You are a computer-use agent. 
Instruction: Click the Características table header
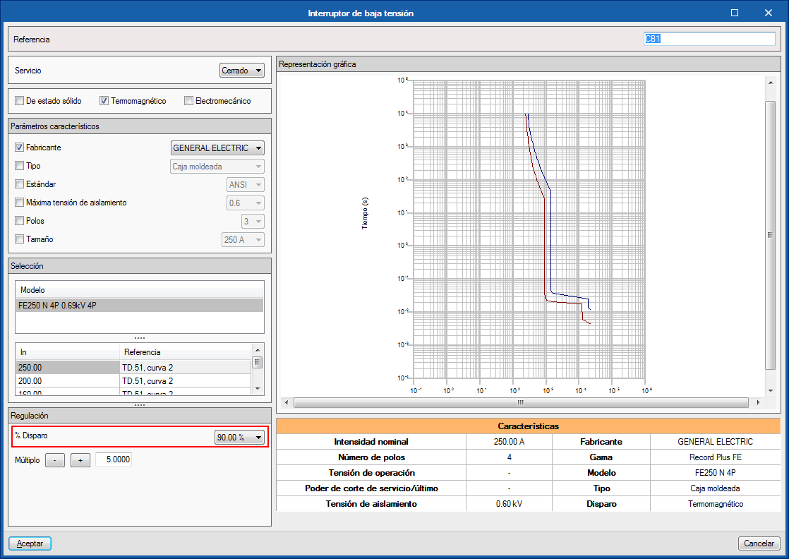(529, 426)
